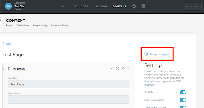Open the Content section in top navigation

pyautogui.click(x=119, y=6)
